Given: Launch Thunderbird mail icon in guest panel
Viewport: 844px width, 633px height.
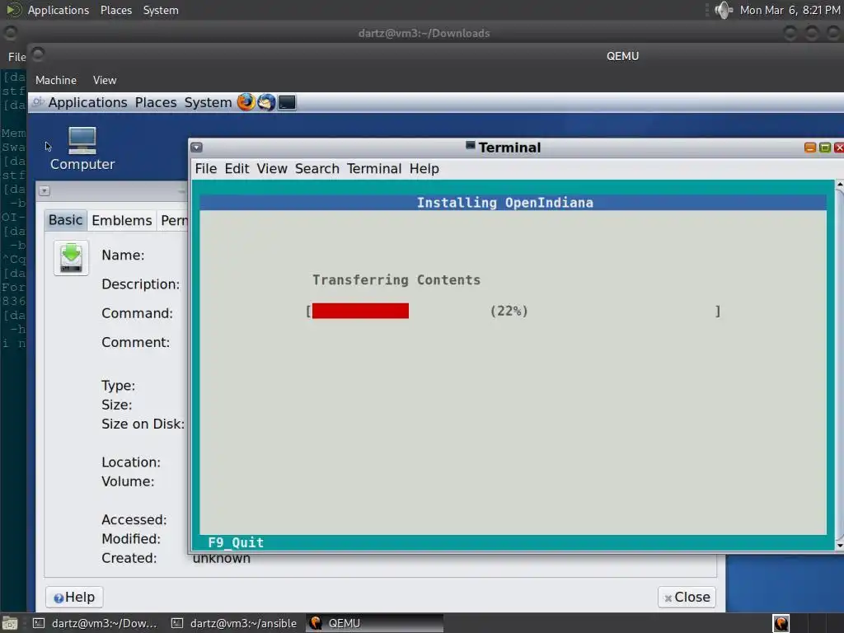Looking at the screenshot, I should 266,101.
